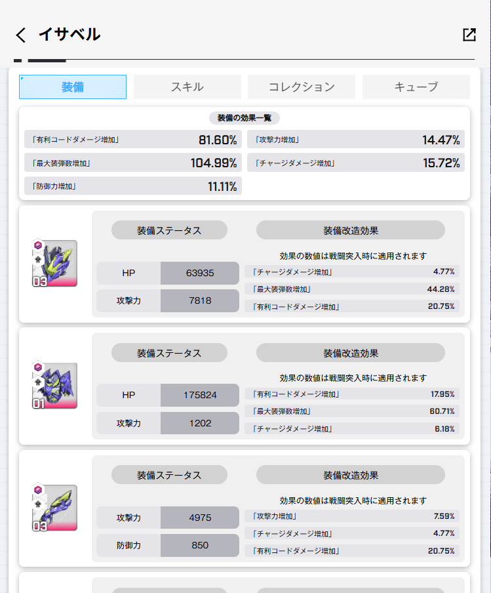This screenshot has height=593, width=491.
Task: Switch to the スキル tab
Action: 187,87
